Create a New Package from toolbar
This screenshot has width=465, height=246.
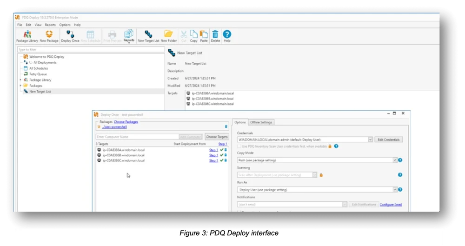pyautogui.click(x=49, y=36)
